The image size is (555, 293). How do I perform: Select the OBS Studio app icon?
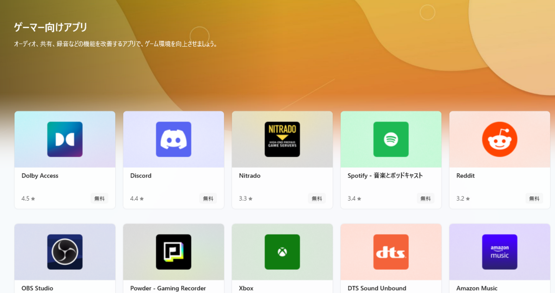[65, 252]
